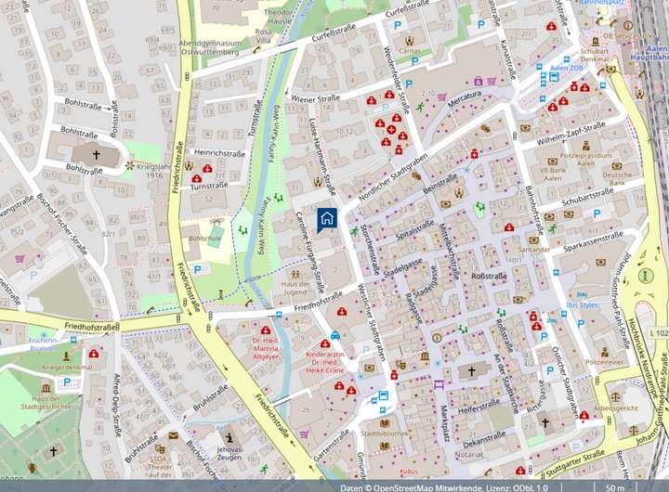Click the Haus der Jugend community icon
The image size is (669, 492).
(x=295, y=274)
